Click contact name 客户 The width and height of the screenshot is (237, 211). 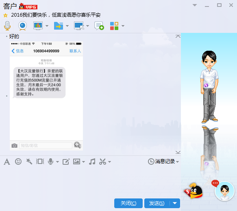coord(10,6)
